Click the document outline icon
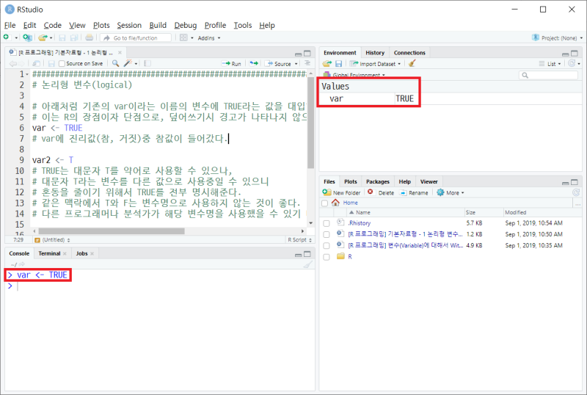Viewport: 587px width, 395px height. [x=307, y=63]
